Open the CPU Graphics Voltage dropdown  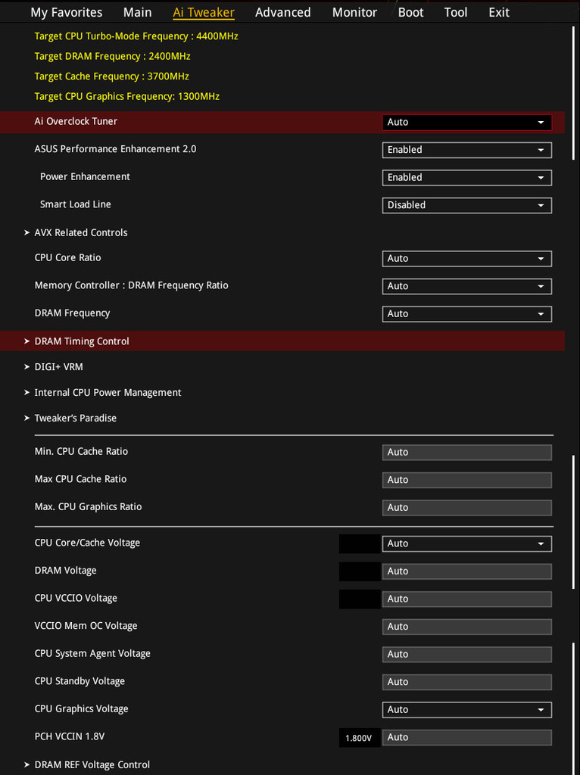[466, 710]
